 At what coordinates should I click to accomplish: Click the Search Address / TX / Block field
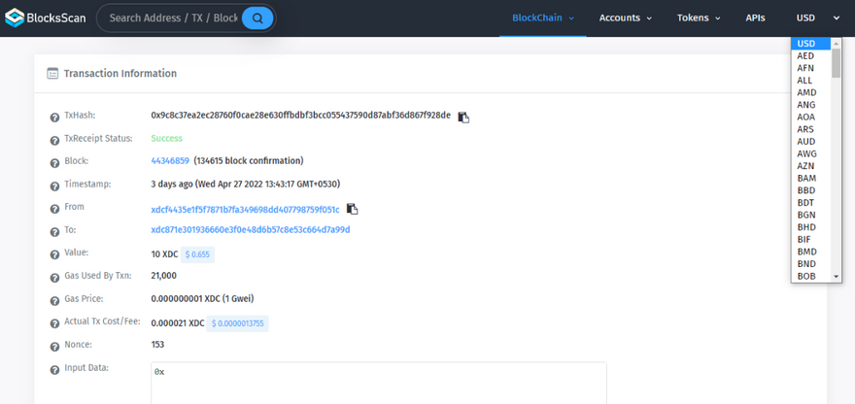tap(172, 18)
